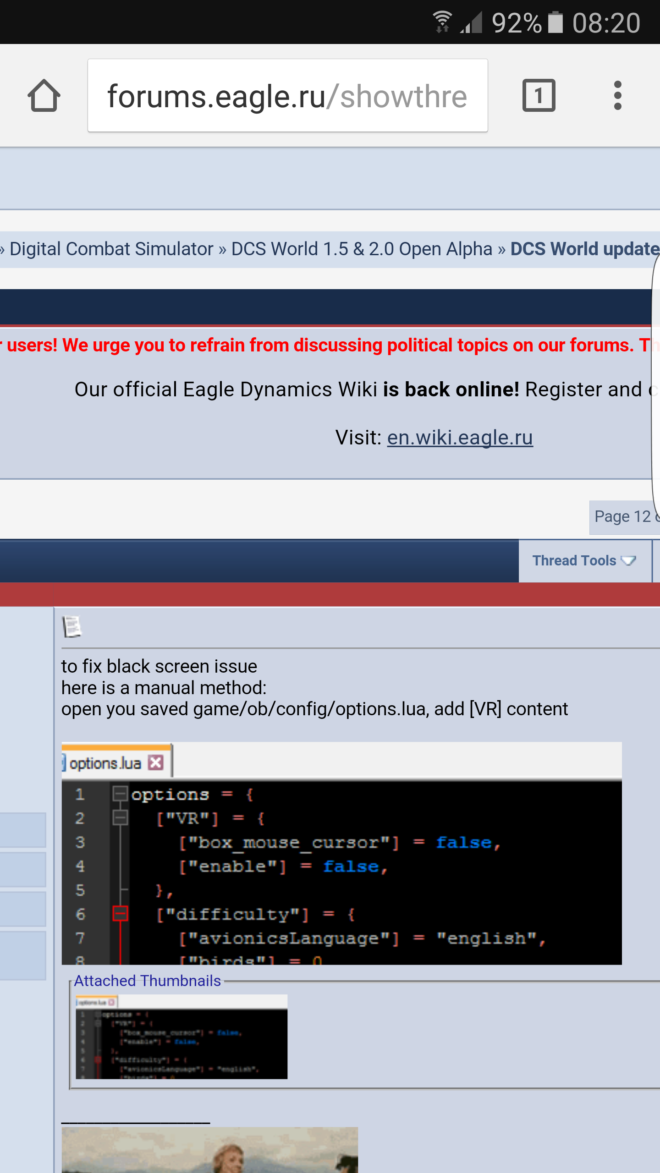Viewport: 660px width, 1173px height.
Task: Tap the browser home icon
Action: point(44,95)
